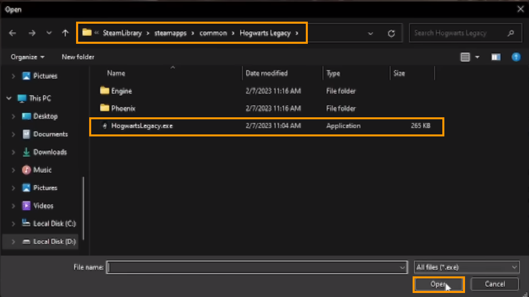Open the recent locations dropdown arrow
The width and height of the screenshot is (529, 297).
49,33
